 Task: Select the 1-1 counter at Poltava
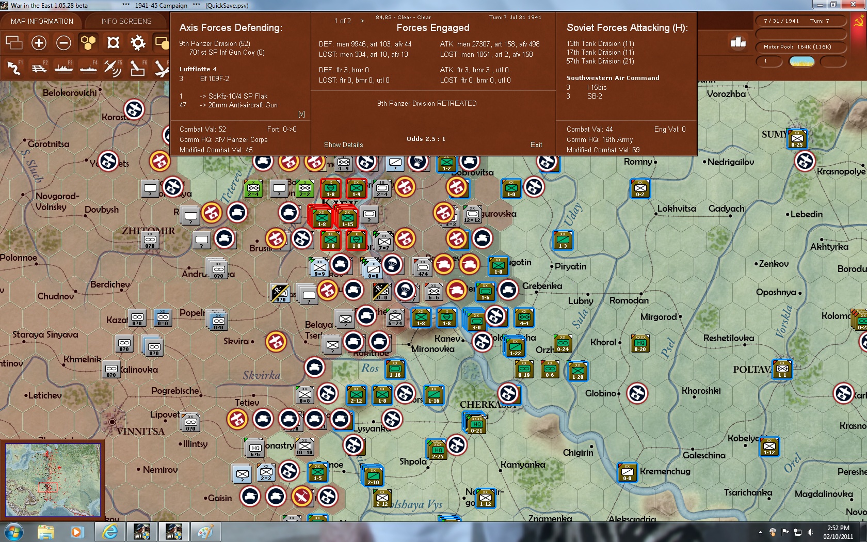[x=782, y=369]
